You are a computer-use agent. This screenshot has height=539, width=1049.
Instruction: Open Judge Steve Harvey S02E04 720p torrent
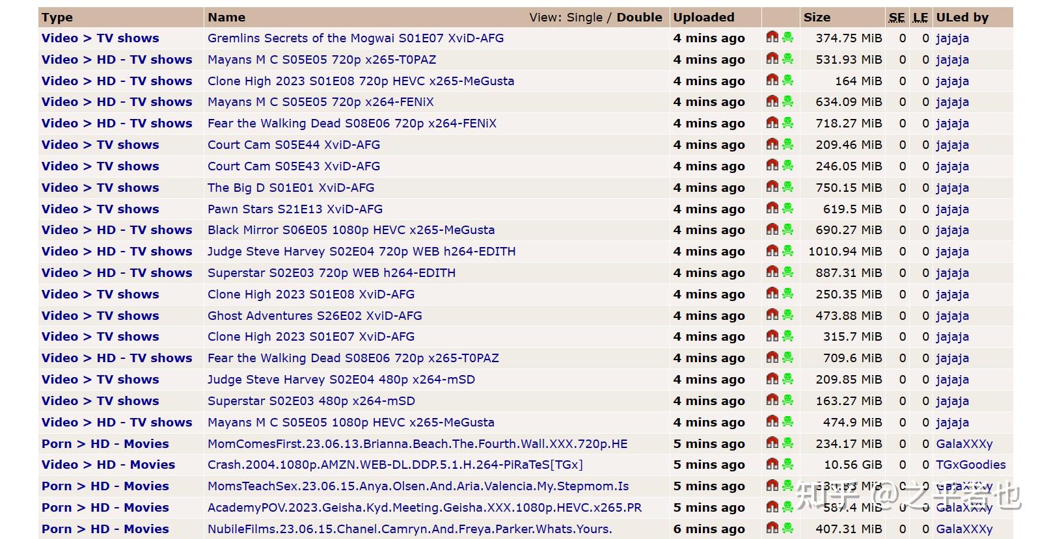(x=361, y=252)
